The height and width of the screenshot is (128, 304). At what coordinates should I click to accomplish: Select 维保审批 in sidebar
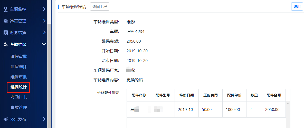tap(19, 77)
